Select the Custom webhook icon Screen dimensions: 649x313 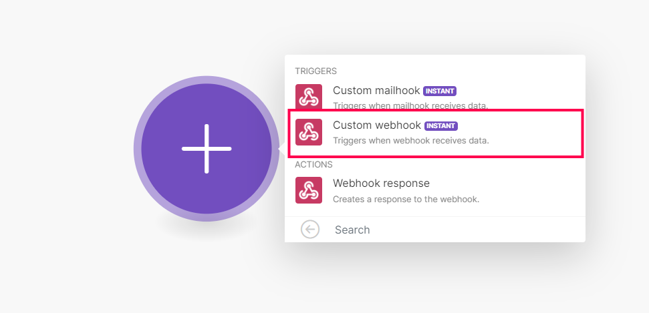coord(308,132)
